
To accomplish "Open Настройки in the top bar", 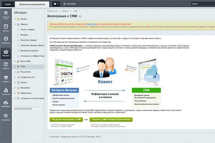I will [70, 4].
